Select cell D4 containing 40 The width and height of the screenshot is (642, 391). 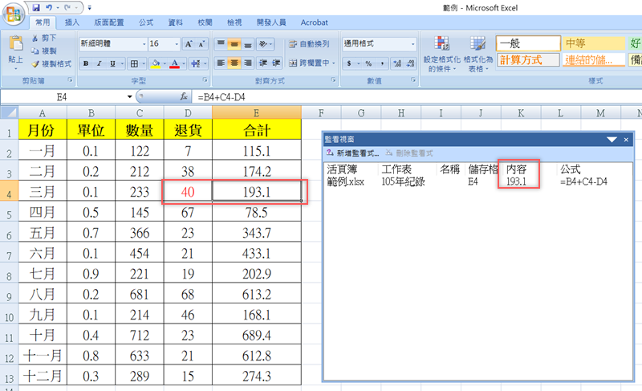pos(186,192)
